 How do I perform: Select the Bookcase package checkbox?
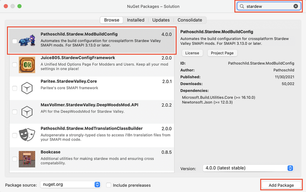point(15,159)
